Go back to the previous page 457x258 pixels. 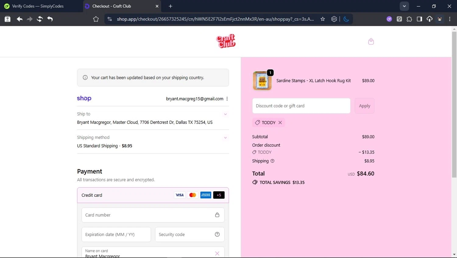click(19, 19)
